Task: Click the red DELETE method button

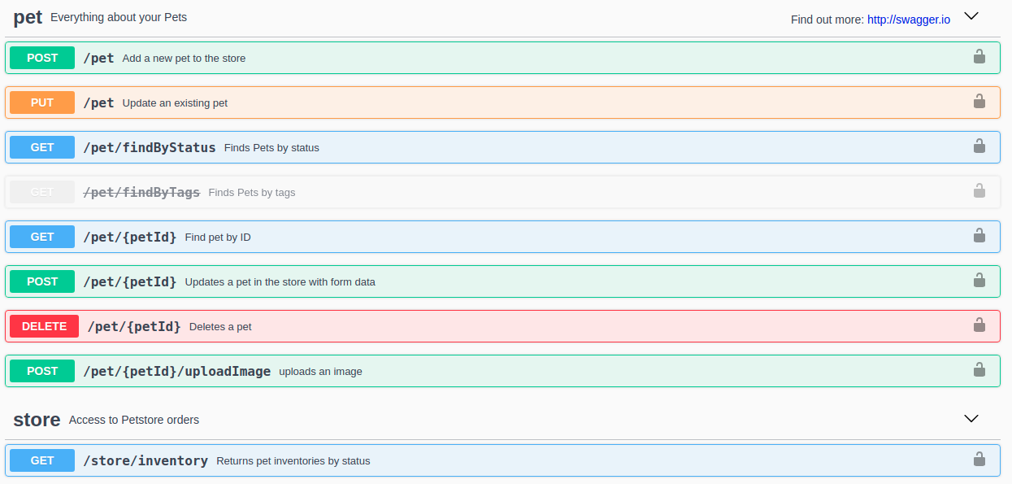Action: click(x=44, y=326)
